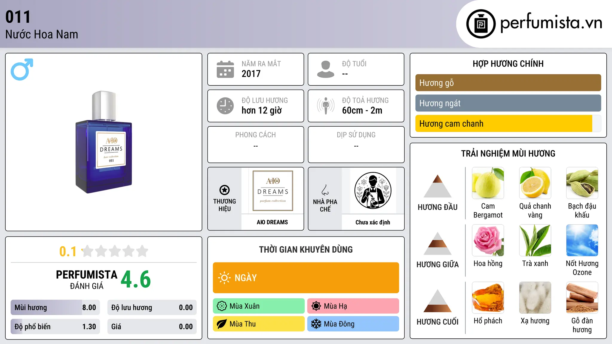Viewport: 612px width, 344px height.
Task: Click the Dịp sử dụng info card
Action: pyautogui.click(x=356, y=145)
